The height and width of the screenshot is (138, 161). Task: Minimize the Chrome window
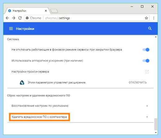[132, 7]
